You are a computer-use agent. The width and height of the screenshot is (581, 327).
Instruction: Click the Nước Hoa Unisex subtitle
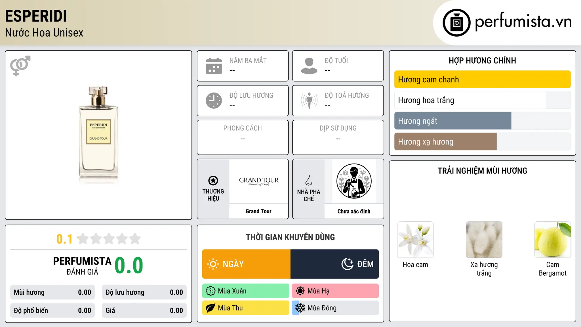(x=44, y=33)
